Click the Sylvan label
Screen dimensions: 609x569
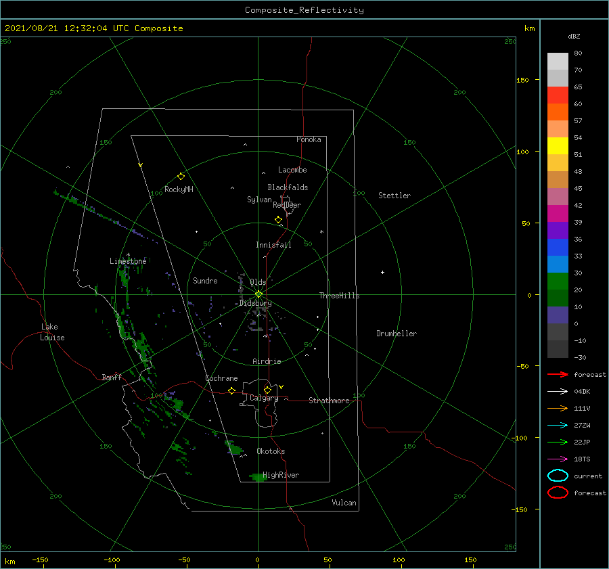[x=259, y=200]
